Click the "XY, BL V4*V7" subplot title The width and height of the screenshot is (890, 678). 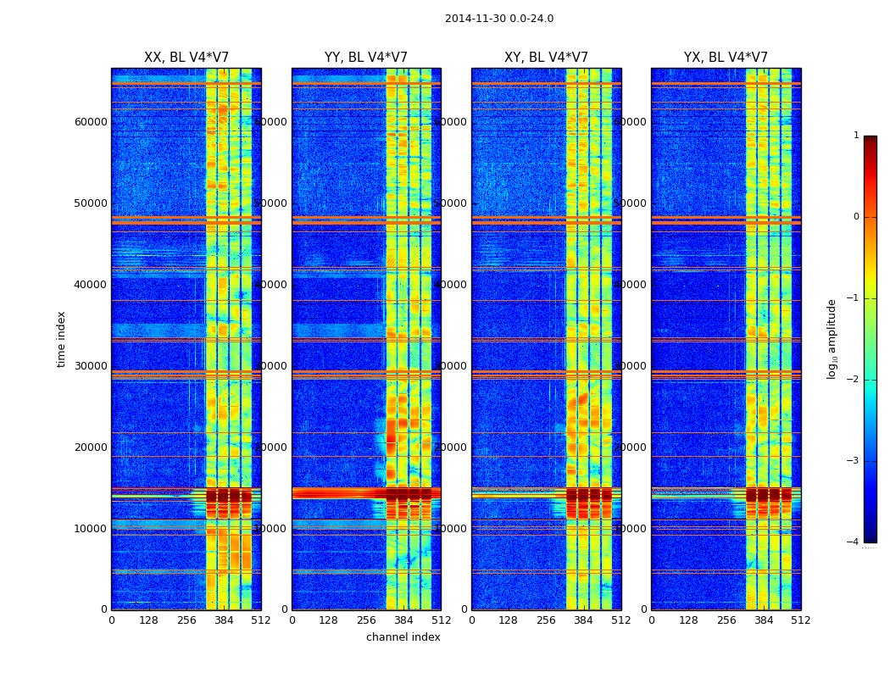[x=546, y=58]
